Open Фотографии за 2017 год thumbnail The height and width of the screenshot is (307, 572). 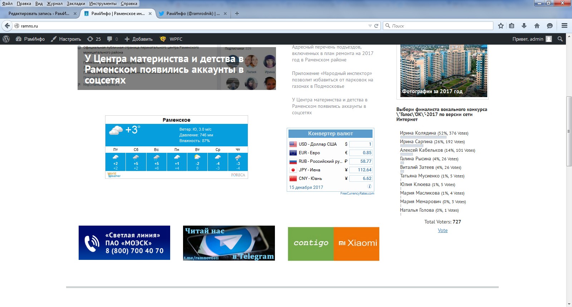(x=444, y=71)
